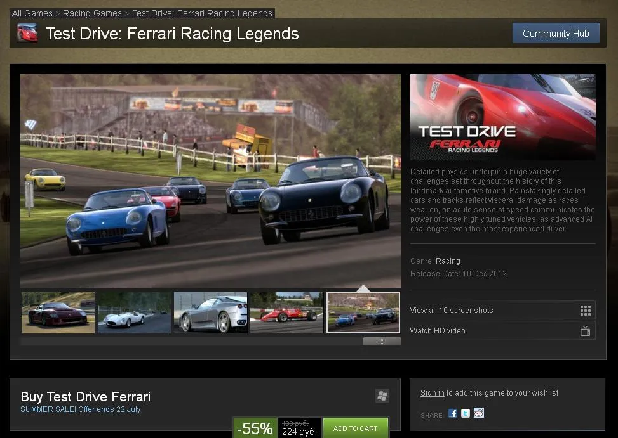Click the Racing genre link
The image size is (618, 438).
click(x=448, y=261)
